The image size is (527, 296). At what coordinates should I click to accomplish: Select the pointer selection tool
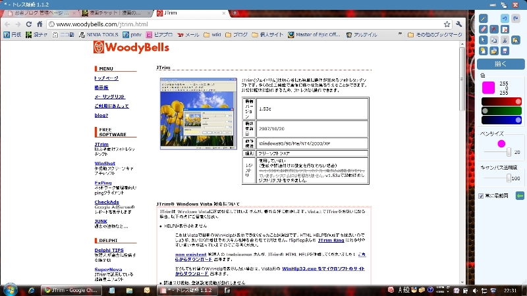[x=484, y=40]
